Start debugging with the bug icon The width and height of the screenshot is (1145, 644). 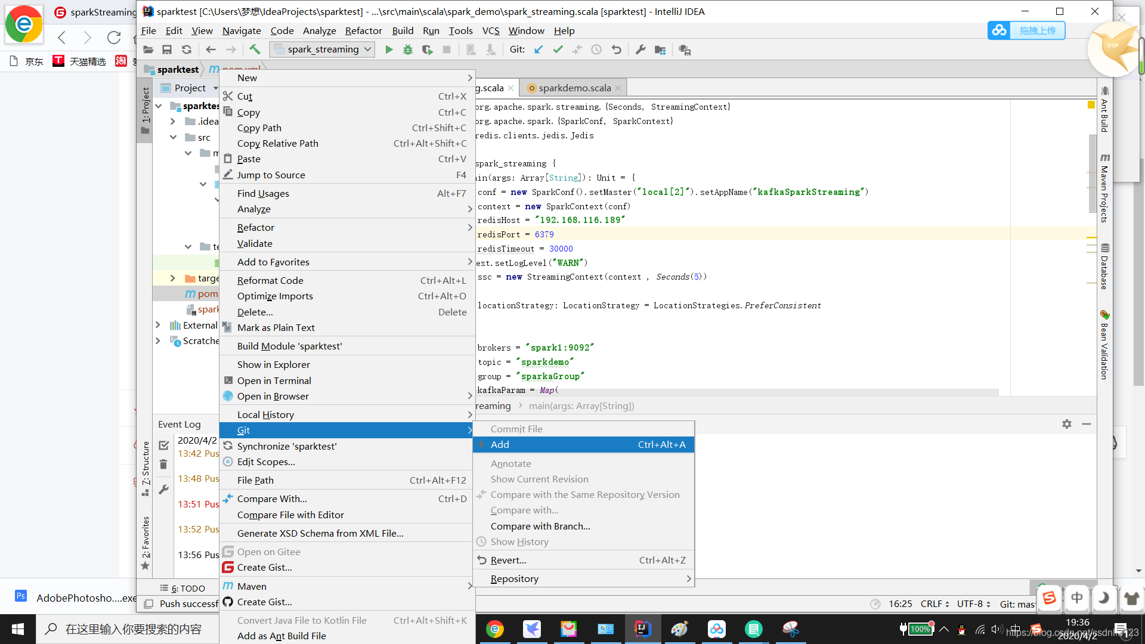408,50
